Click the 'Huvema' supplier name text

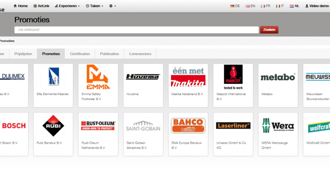point(132,94)
